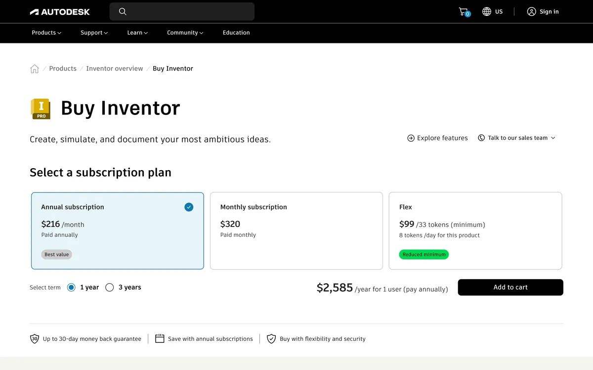Click 'Buy with flexibility and security' text
The width and height of the screenshot is (593, 370).
pyautogui.click(x=323, y=339)
